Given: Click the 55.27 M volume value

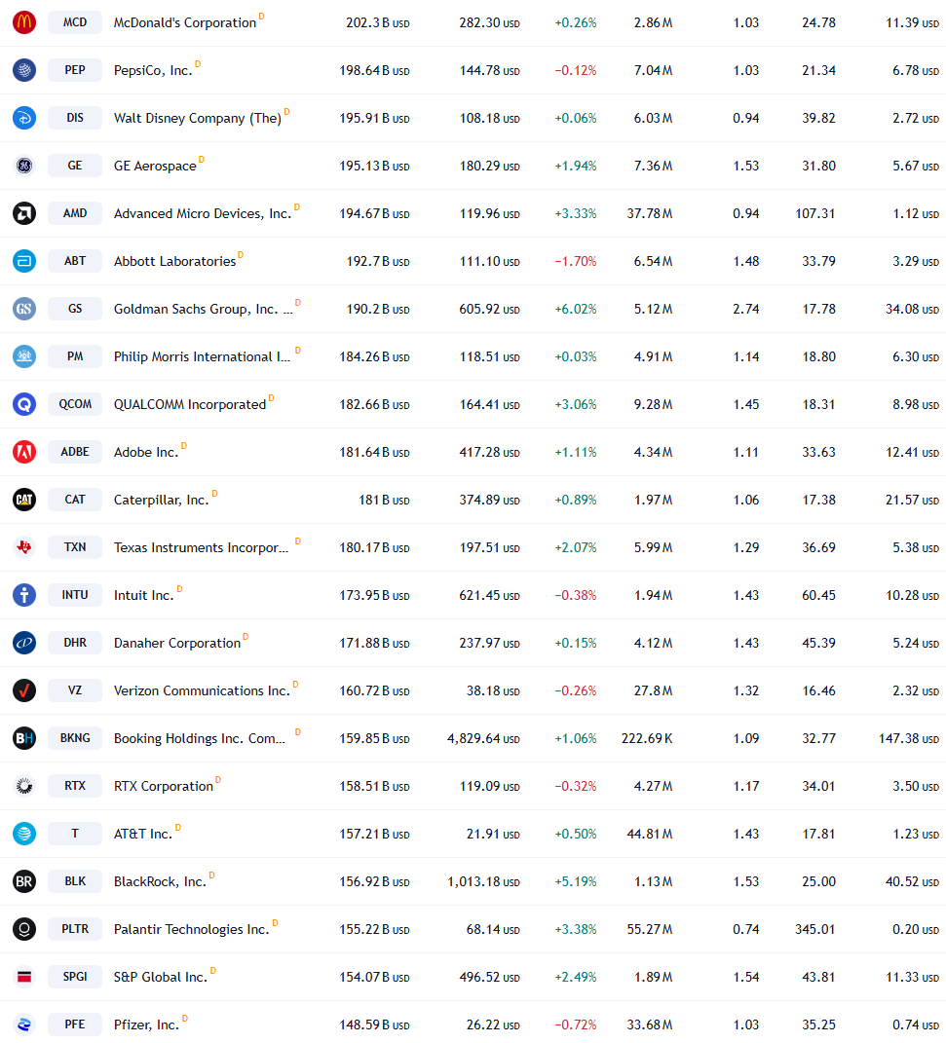Looking at the screenshot, I should click(x=650, y=929).
